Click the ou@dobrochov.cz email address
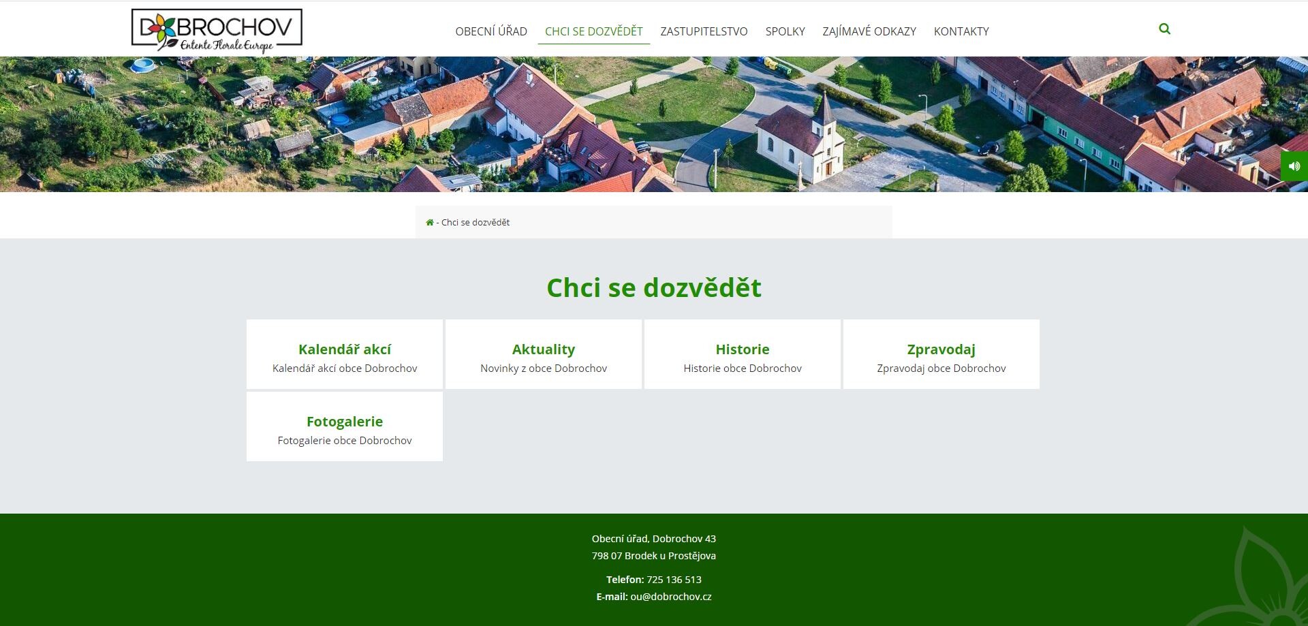Viewport: 1308px width, 626px height. click(670, 597)
